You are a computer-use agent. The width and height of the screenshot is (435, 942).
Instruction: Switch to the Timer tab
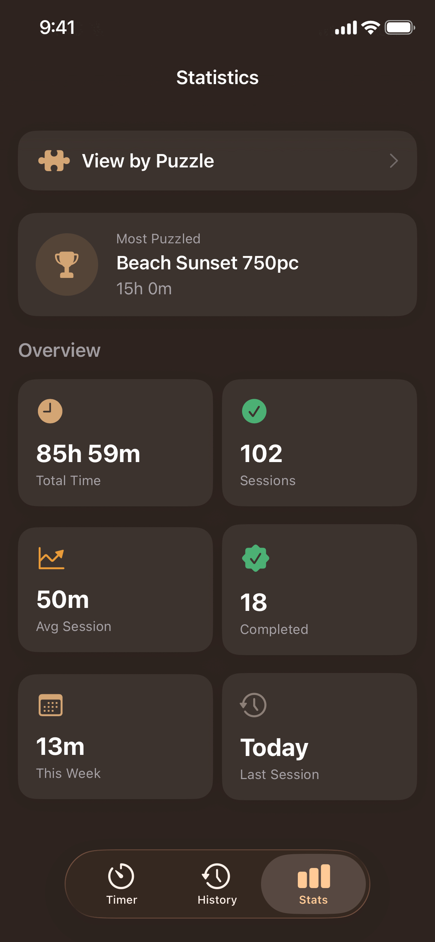122,884
